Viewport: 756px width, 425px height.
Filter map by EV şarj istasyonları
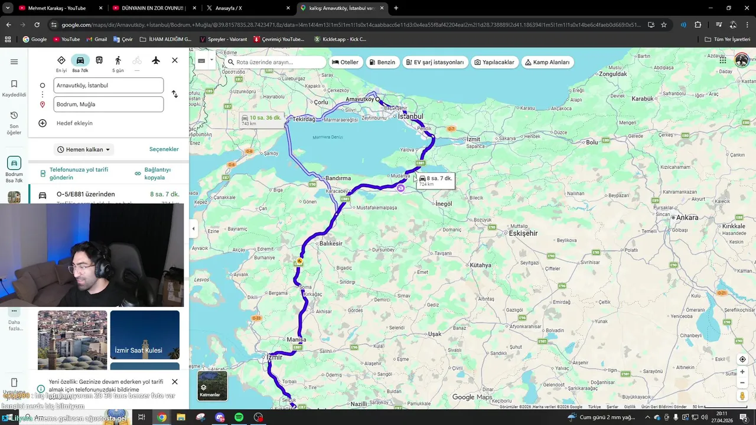435,62
